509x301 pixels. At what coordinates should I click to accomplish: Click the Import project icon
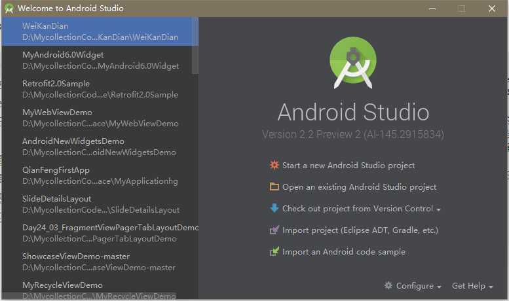(274, 230)
